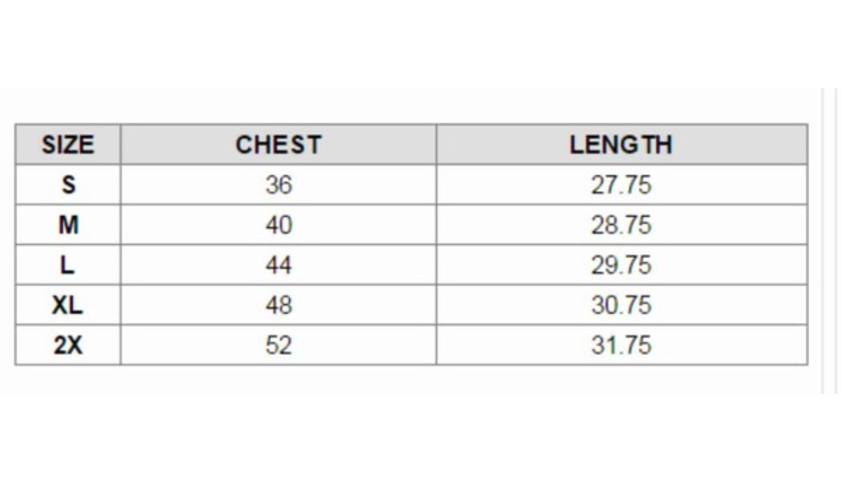Select the CHEST column header
The height and width of the screenshot is (488, 841).
[x=278, y=145]
